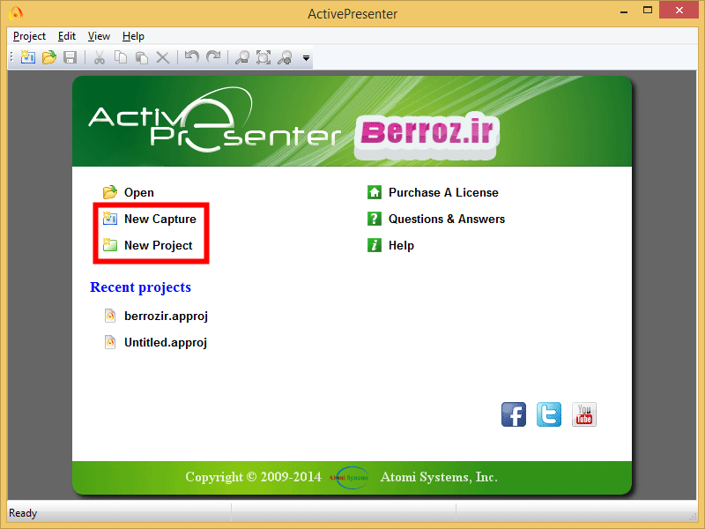
Task: Click the Twitter icon
Action: 548,414
